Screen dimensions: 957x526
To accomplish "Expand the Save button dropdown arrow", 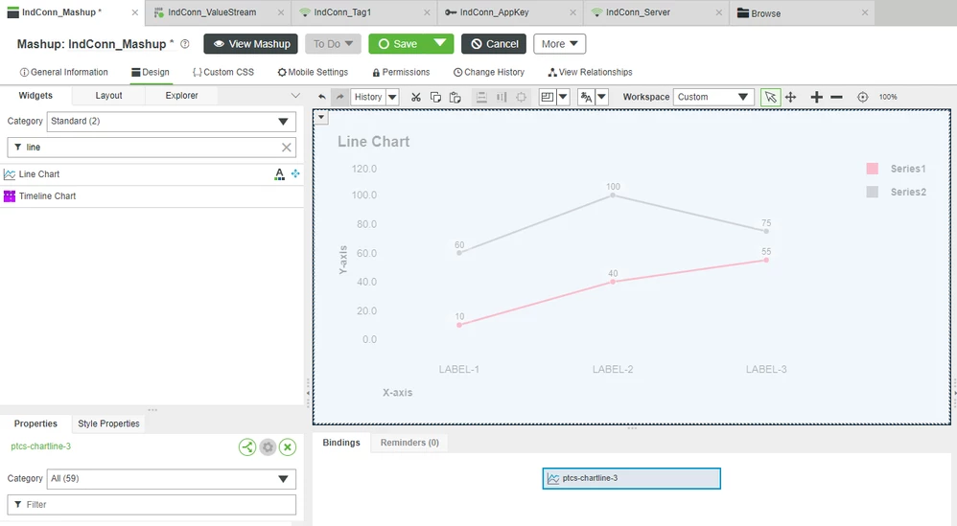I will [x=440, y=43].
